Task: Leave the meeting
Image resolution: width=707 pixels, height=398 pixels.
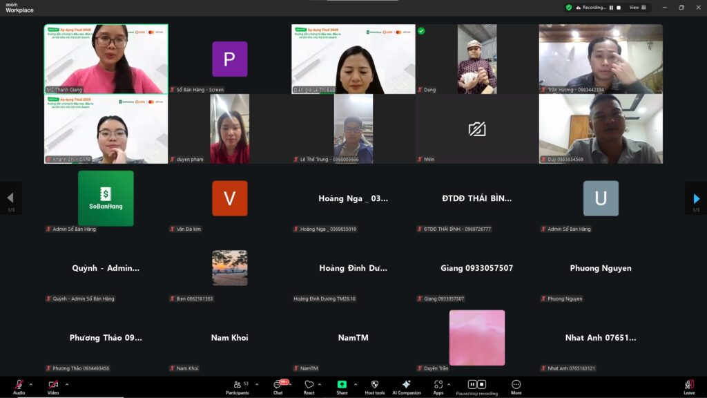Action: coord(689,386)
